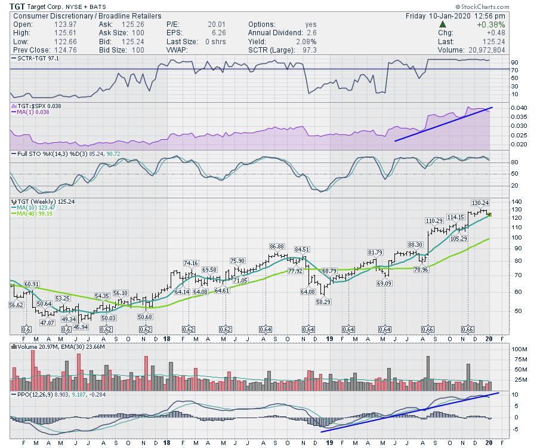Click the TGT (Weekly) 125.24 legend
The height and width of the screenshot is (448, 537).
click(46, 201)
